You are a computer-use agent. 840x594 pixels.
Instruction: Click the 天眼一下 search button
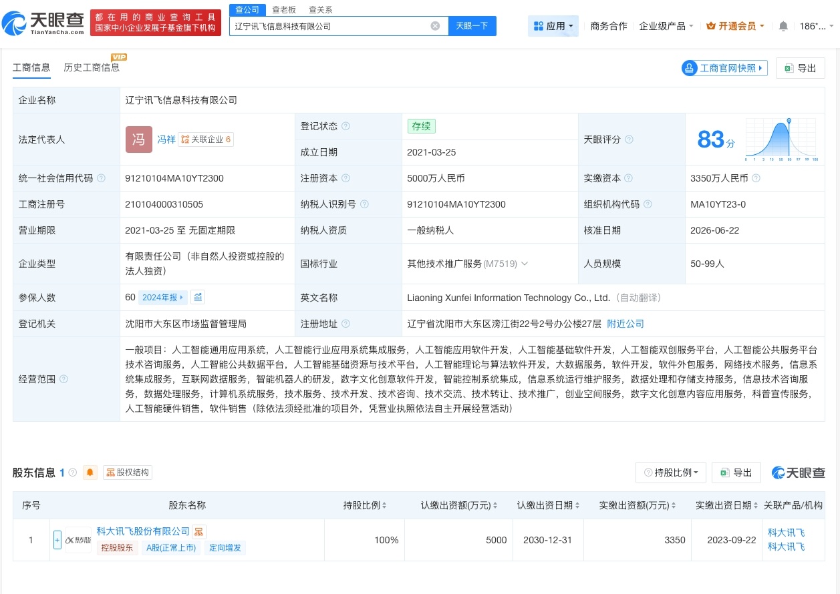pyautogui.click(x=472, y=26)
